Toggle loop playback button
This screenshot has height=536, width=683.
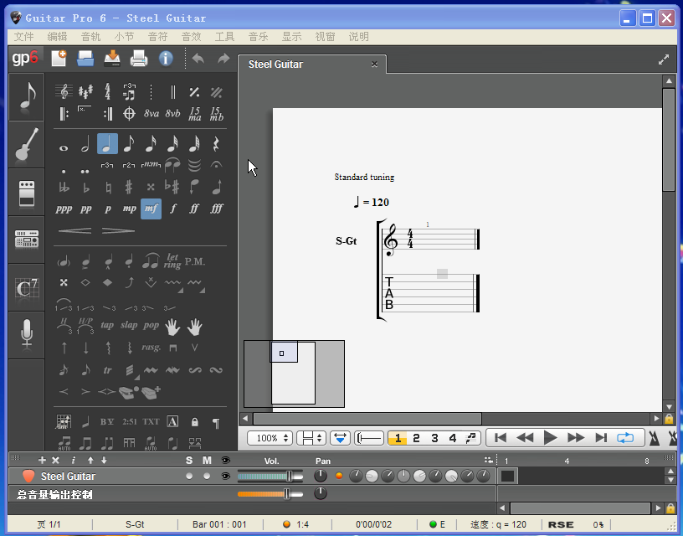click(625, 437)
